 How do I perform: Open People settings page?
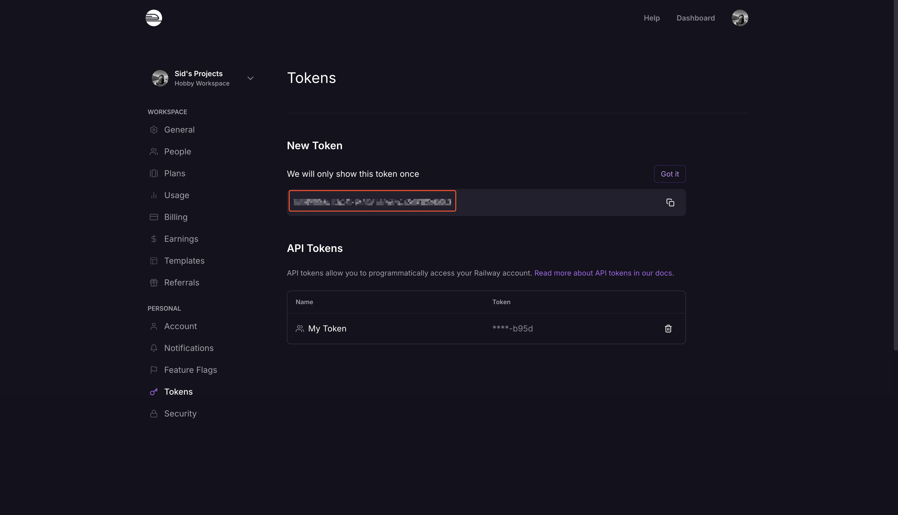tap(177, 151)
